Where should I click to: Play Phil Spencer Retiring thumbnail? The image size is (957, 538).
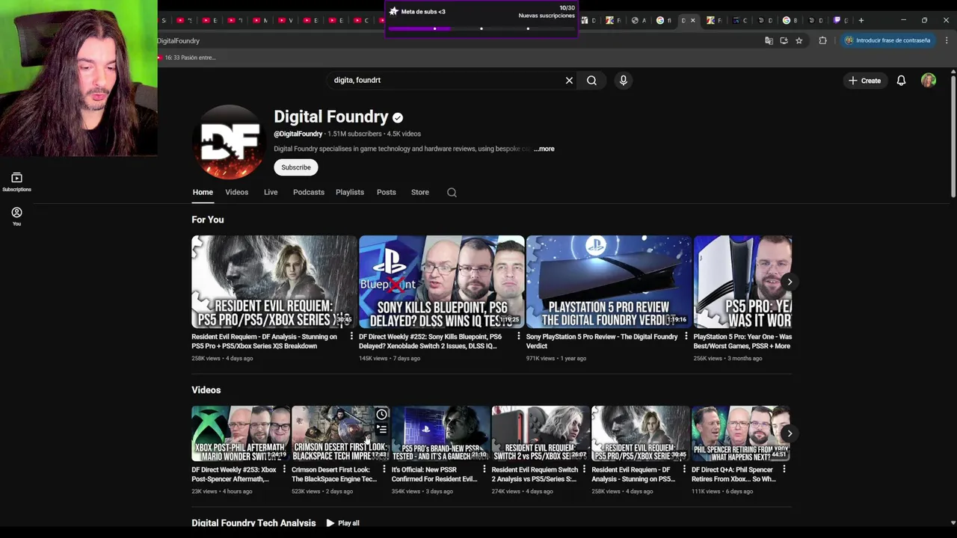pyautogui.click(x=741, y=433)
